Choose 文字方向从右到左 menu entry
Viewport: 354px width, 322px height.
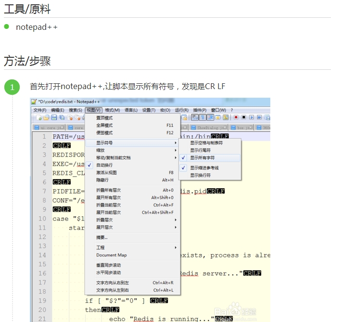point(133,283)
